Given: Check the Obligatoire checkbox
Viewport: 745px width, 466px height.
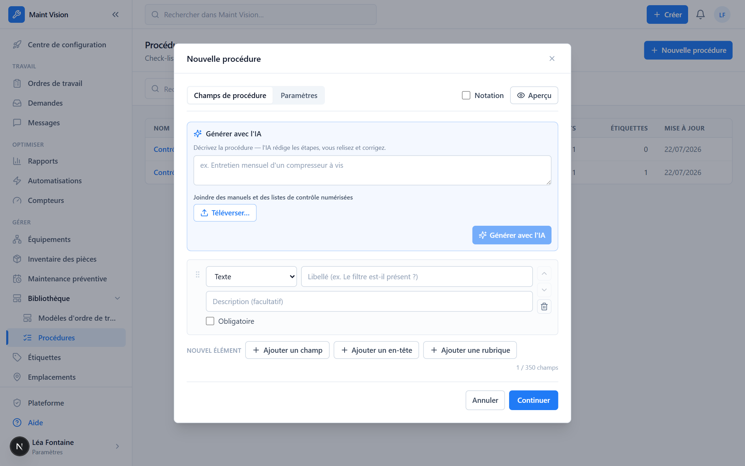Looking at the screenshot, I should (x=210, y=321).
